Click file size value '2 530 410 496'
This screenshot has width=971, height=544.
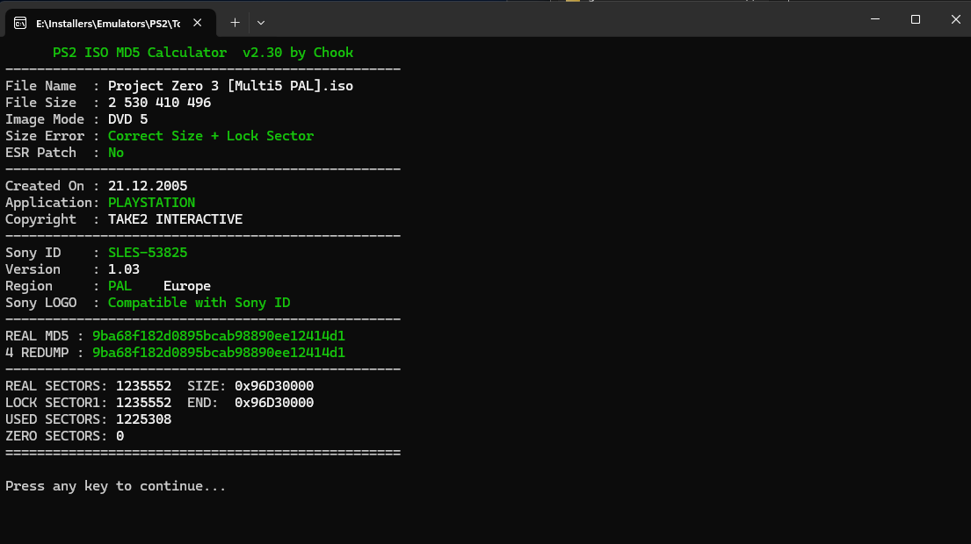tap(159, 103)
